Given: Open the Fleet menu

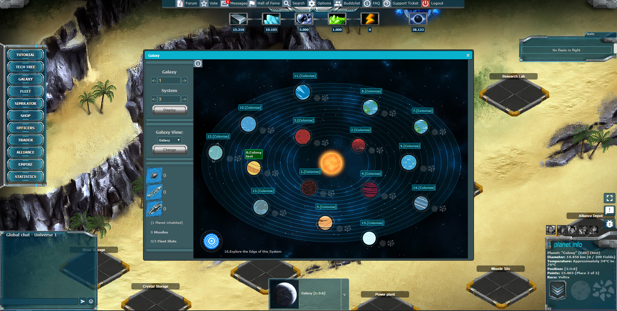Looking at the screenshot, I should 25,91.
